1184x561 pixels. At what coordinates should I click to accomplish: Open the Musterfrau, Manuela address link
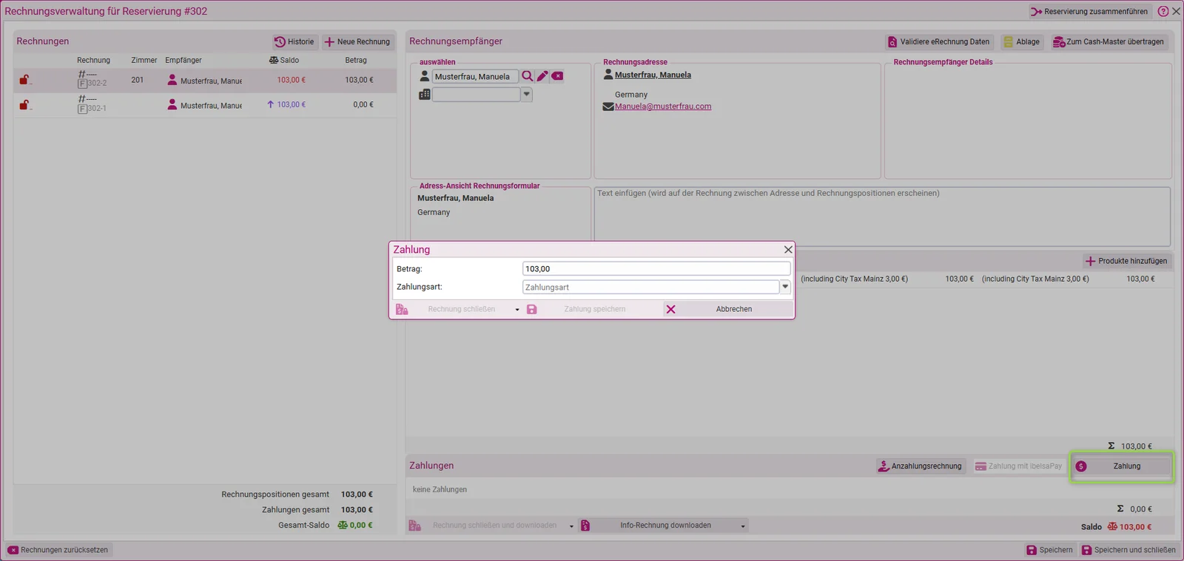653,75
